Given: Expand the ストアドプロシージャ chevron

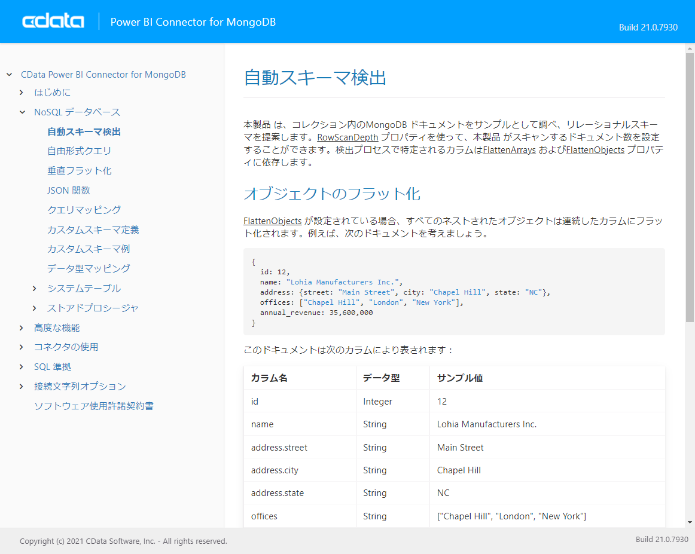Looking at the screenshot, I should tap(35, 308).
